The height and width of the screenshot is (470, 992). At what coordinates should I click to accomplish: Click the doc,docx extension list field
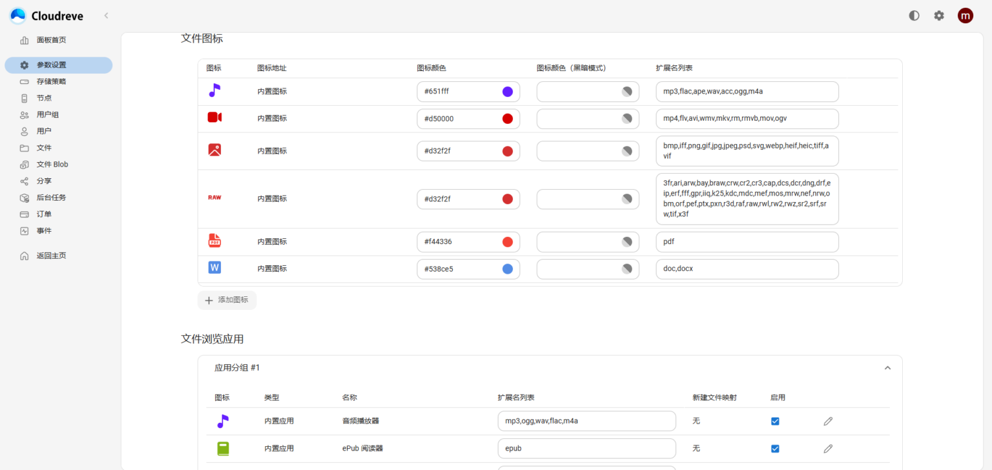pyautogui.click(x=747, y=269)
